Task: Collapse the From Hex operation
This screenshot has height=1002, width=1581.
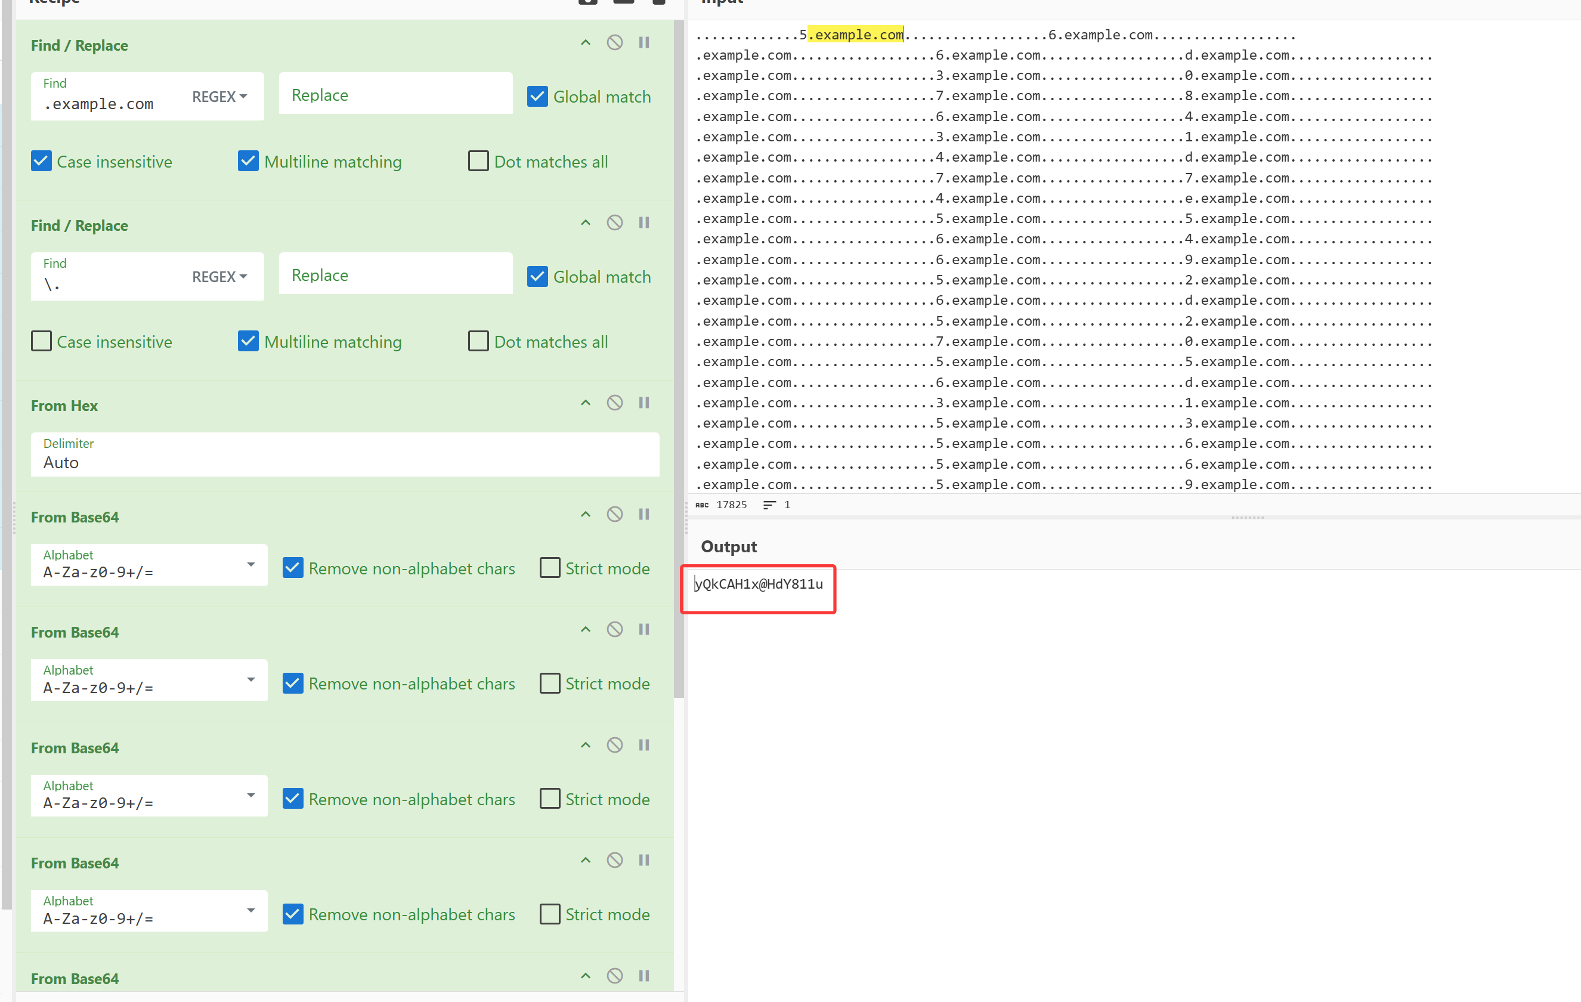Action: tap(585, 403)
